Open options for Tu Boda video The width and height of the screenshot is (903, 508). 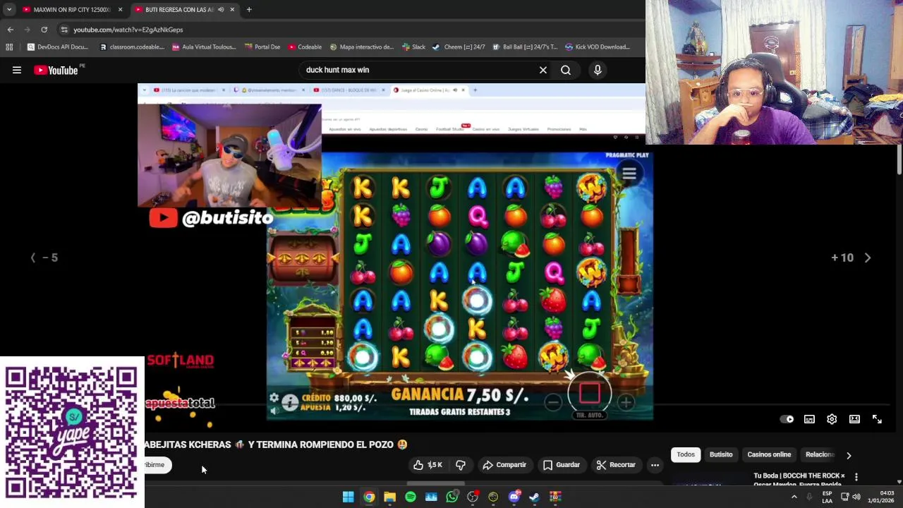point(856,478)
